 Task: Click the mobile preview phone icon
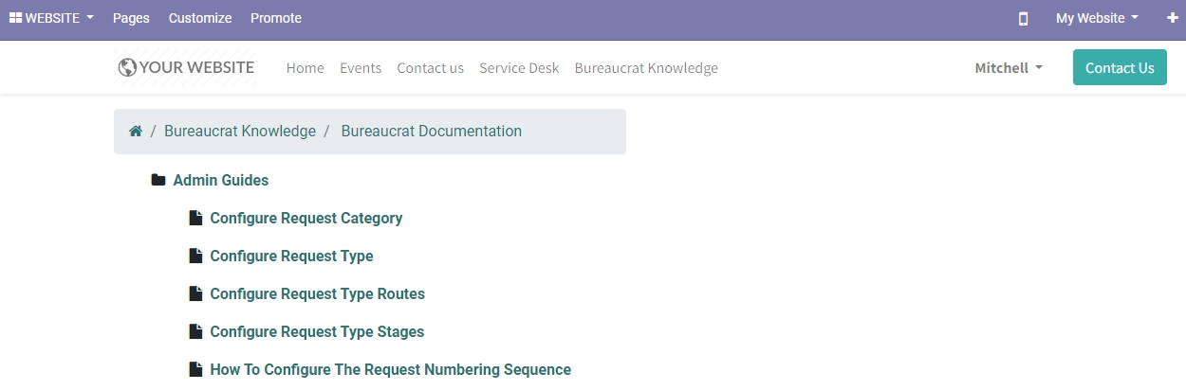(1023, 18)
